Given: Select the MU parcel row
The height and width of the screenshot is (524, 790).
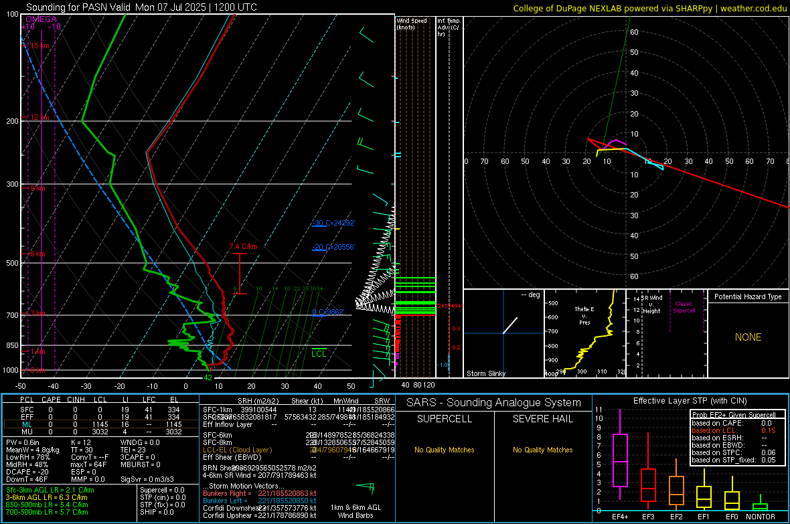Looking at the screenshot, I should pyautogui.click(x=100, y=431).
